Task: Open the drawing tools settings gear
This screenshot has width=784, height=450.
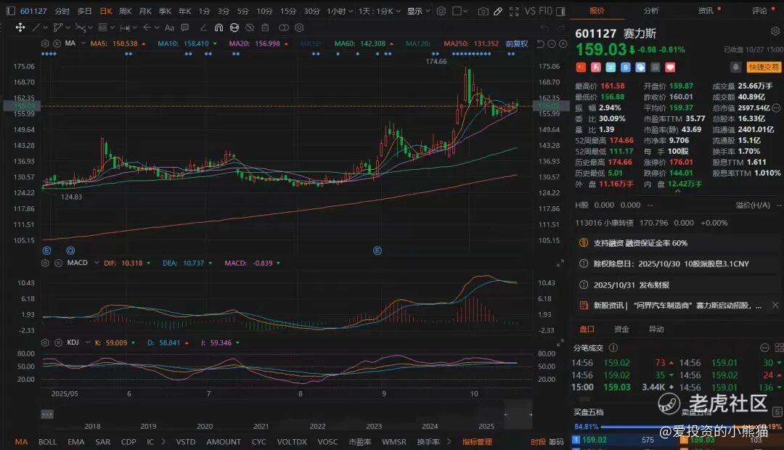Action: pos(299,28)
